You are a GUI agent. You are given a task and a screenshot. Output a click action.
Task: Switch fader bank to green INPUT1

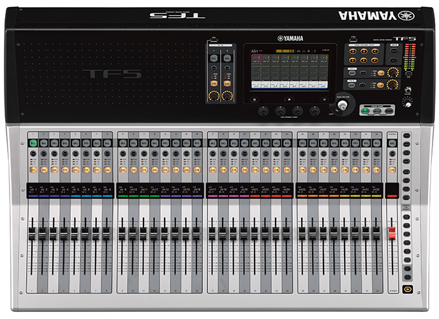tap(365, 111)
